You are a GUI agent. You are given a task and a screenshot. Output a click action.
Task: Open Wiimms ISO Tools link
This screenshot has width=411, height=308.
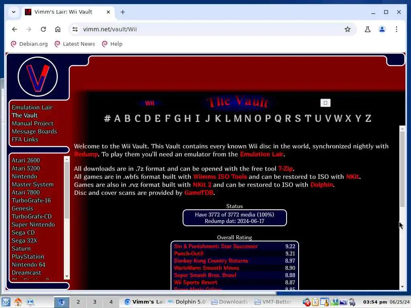(x=220, y=177)
